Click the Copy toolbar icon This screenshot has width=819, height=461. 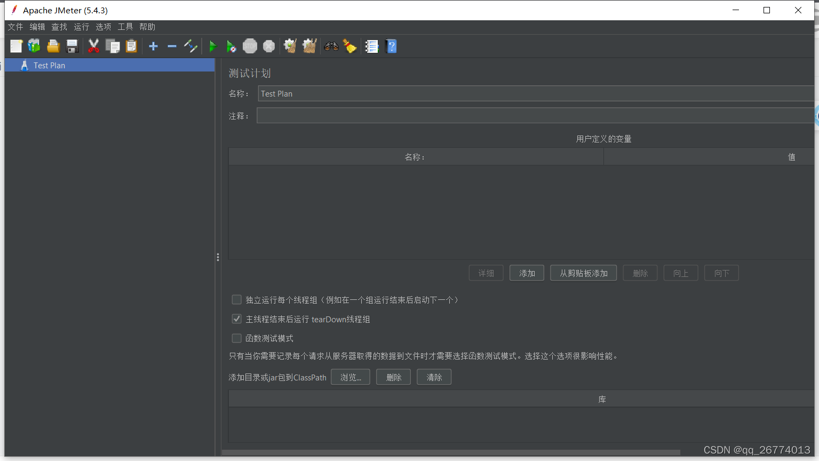113,46
